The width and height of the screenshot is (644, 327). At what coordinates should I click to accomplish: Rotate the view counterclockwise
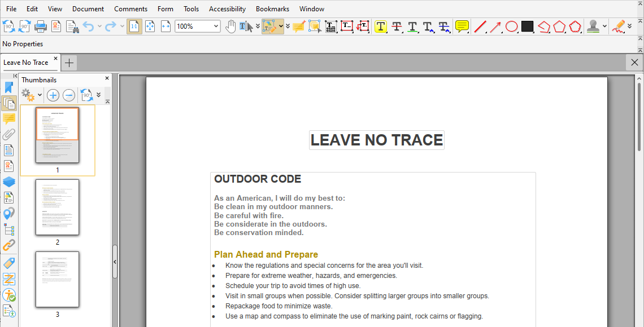click(9, 26)
